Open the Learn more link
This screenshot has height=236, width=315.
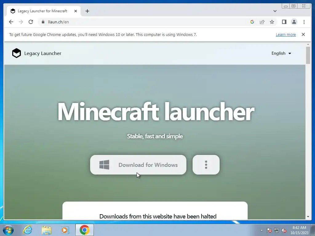pos(286,34)
